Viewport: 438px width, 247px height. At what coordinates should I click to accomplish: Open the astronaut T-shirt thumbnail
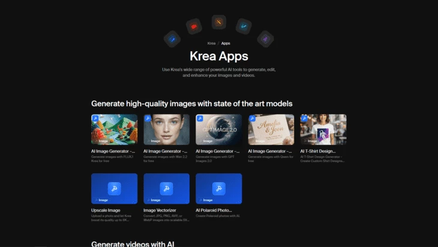pos(323,129)
